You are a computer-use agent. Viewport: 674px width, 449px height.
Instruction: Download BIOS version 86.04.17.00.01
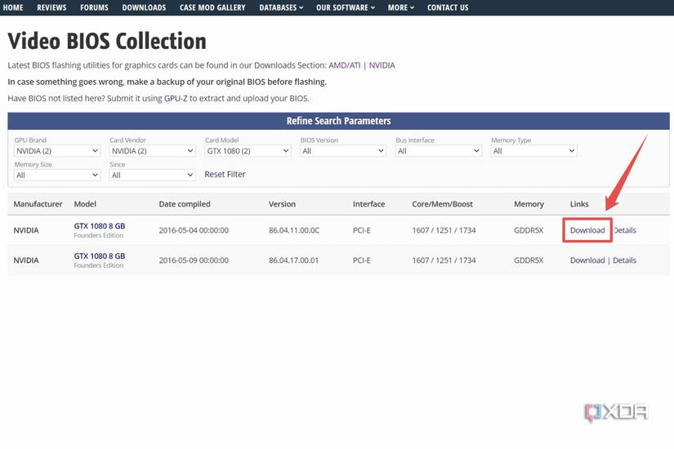tap(587, 260)
